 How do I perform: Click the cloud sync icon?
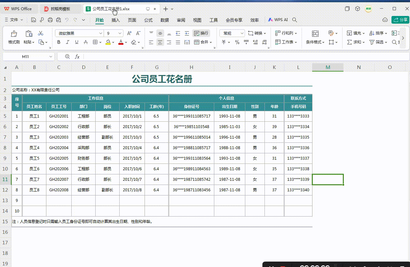pyautogui.click(x=385, y=20)
